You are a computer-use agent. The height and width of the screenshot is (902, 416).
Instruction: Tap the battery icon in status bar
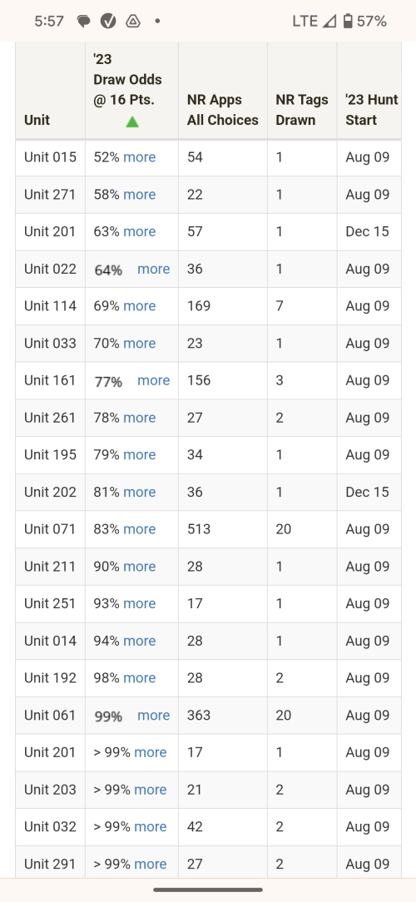point(348,22)
